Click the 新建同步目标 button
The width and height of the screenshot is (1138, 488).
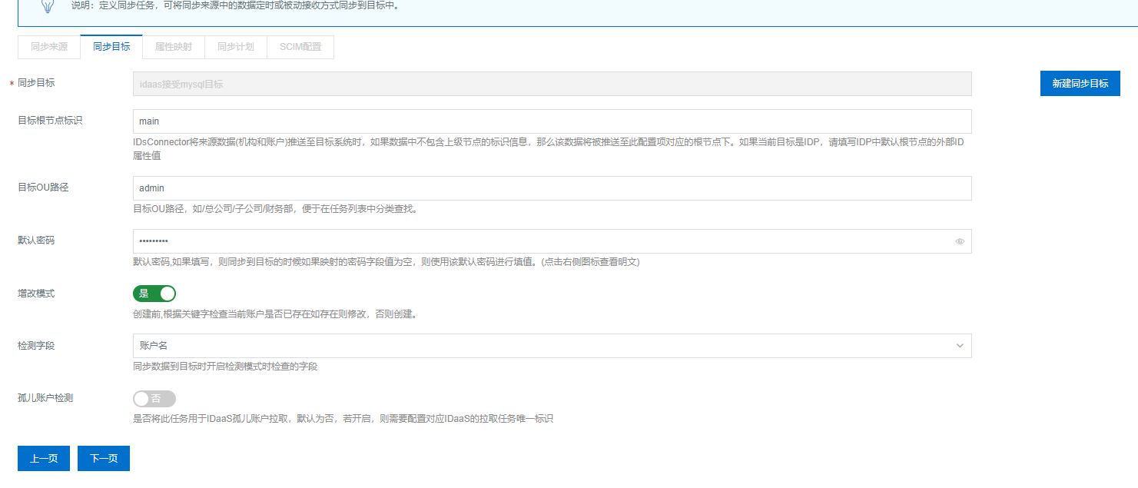point(1080,84)
